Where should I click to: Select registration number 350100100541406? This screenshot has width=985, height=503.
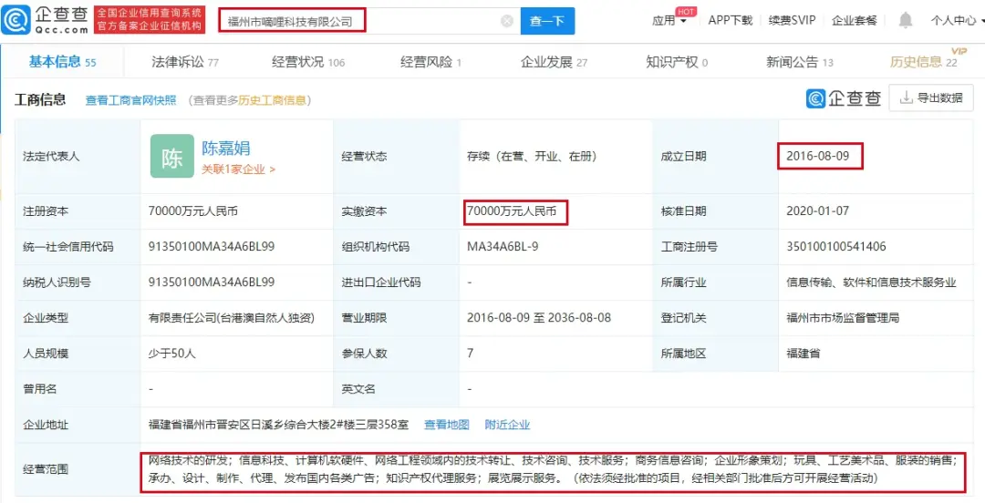click(836, 247)
